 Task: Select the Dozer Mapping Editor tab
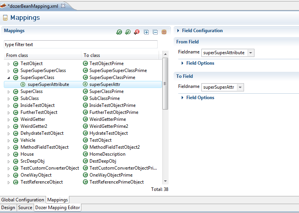[x=58, y=208]
